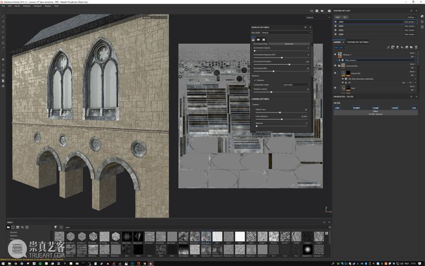Viewport: 425px width, 266px height.
Task: Close the Display Settings panel
Action: click(310, 27)
